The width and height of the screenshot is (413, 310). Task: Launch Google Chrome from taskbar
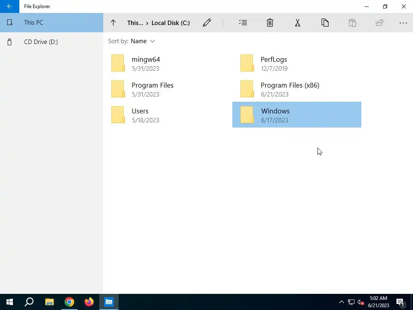pyautogui.click(x=69, y=302)
